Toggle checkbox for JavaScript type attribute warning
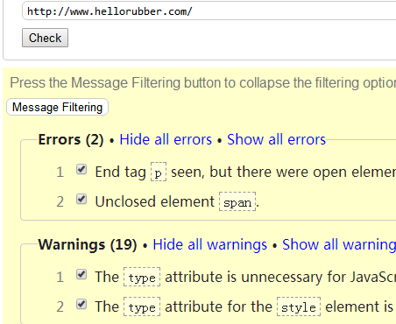 [x=81, y=275]
